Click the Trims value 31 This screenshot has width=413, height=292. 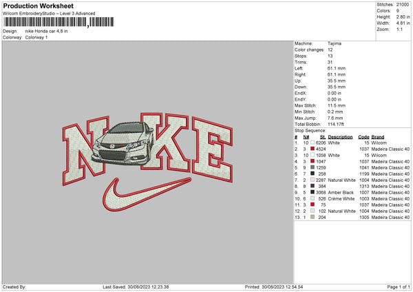pos(330,62)
